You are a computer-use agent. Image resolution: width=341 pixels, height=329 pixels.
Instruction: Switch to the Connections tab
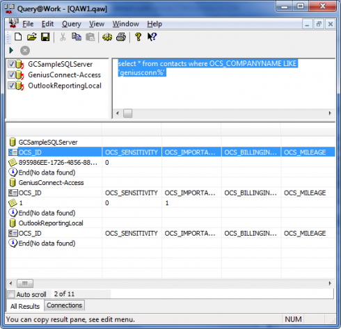tap(65, 305)
